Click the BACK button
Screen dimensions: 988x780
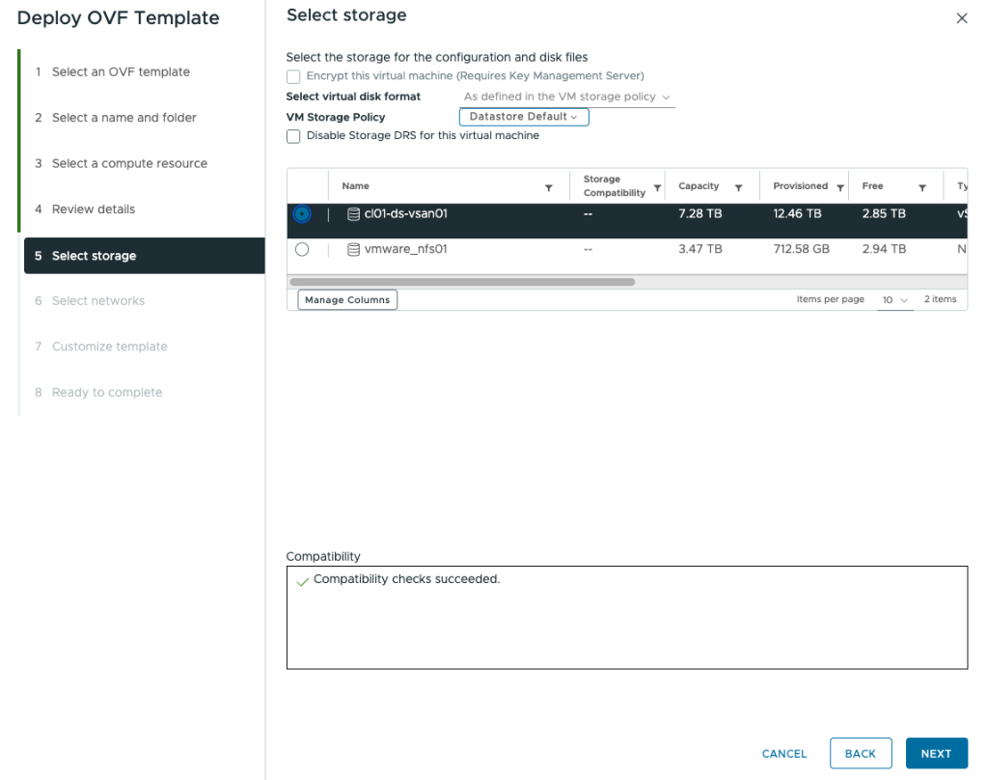point(860,754)
